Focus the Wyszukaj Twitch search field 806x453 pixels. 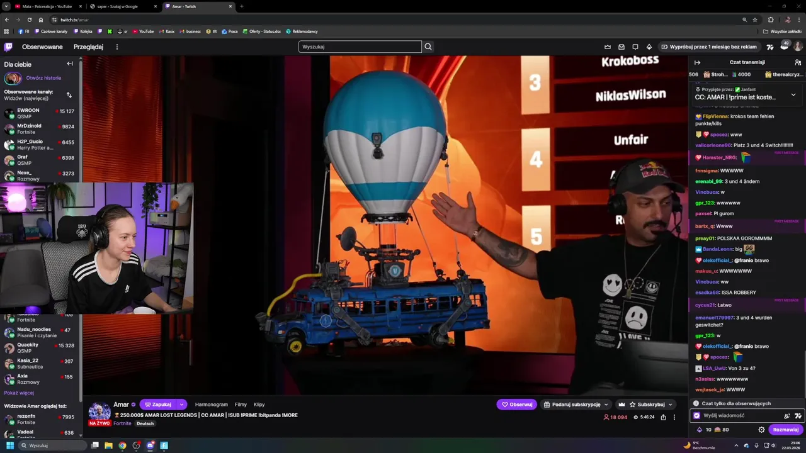360,47
